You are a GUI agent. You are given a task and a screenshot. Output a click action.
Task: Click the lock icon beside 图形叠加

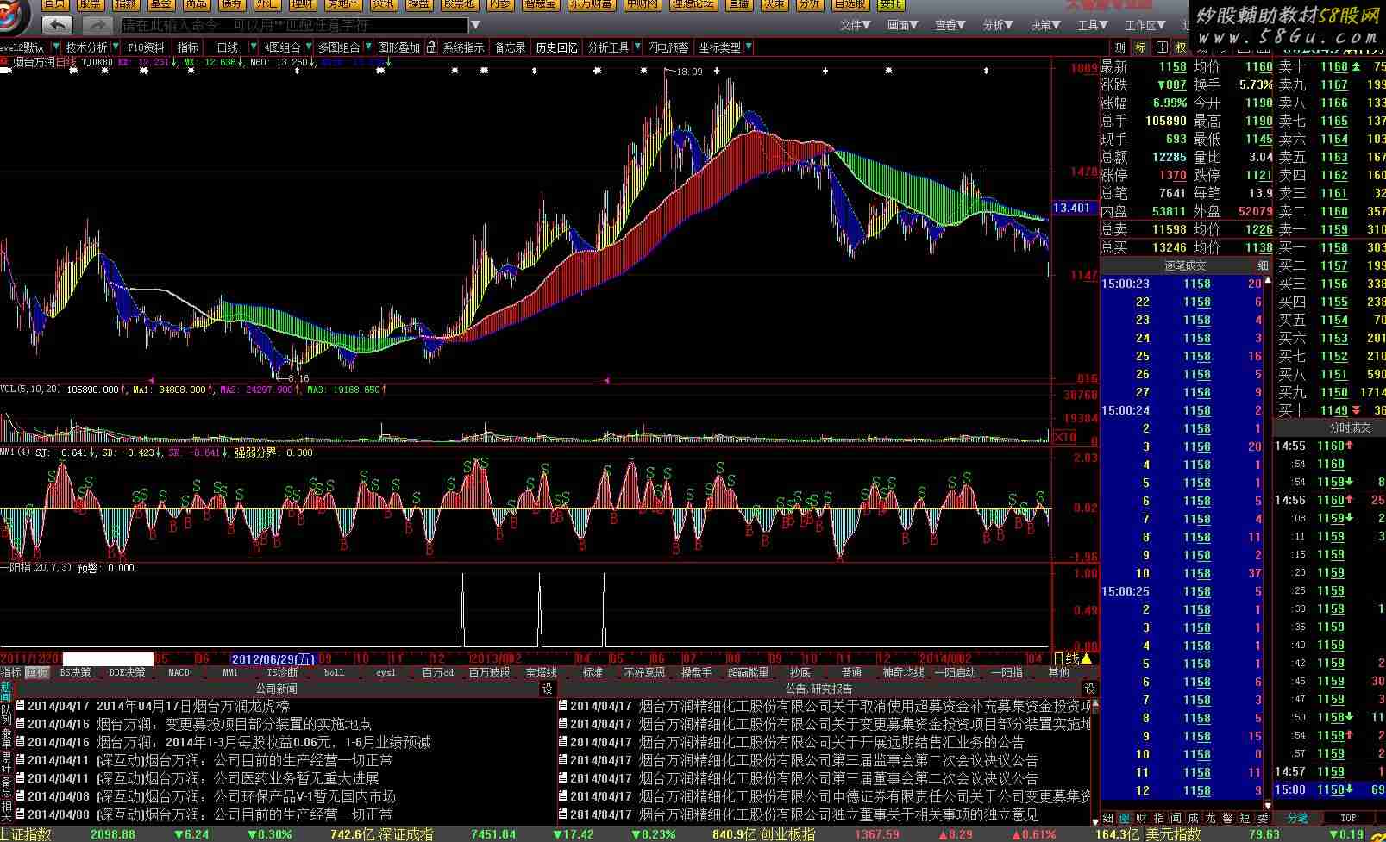432,47
